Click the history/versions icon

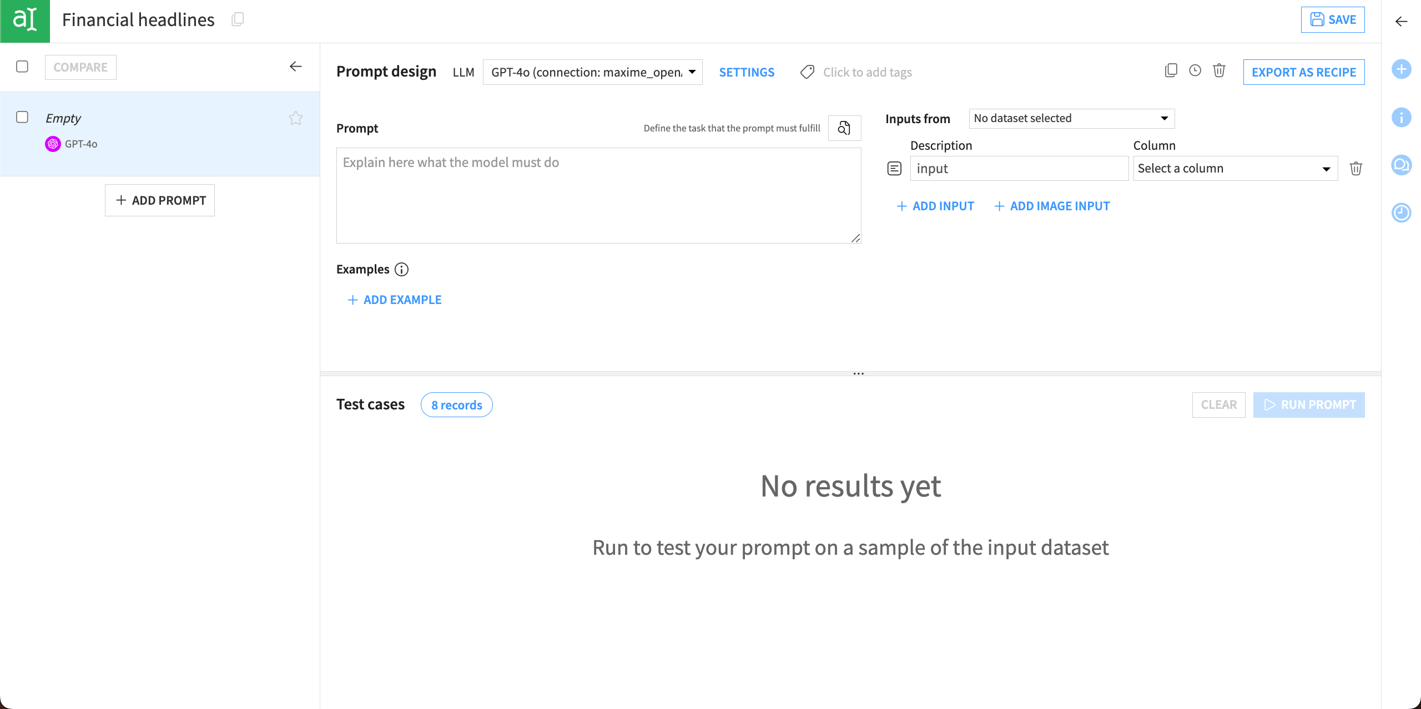1195,70
